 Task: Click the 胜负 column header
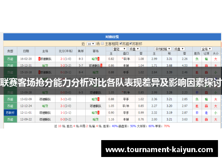(x=197, y=53)
